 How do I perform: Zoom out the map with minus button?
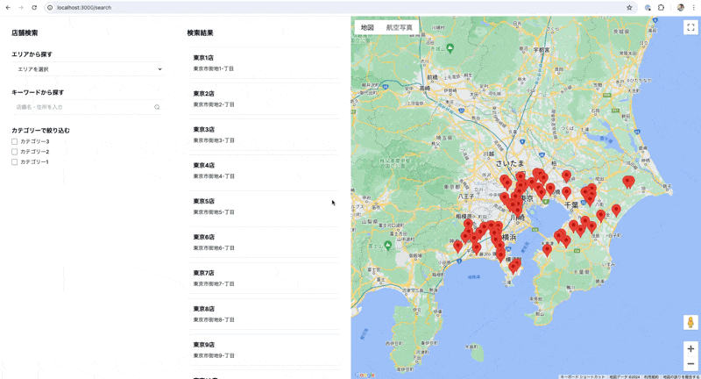690,364
